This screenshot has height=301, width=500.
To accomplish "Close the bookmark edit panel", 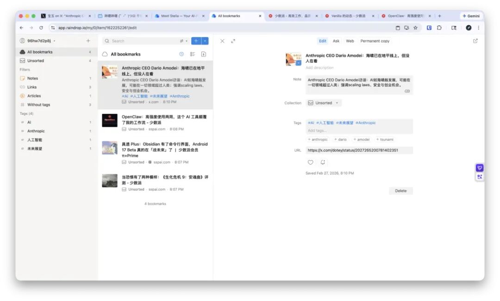I will tap(222, 41).
